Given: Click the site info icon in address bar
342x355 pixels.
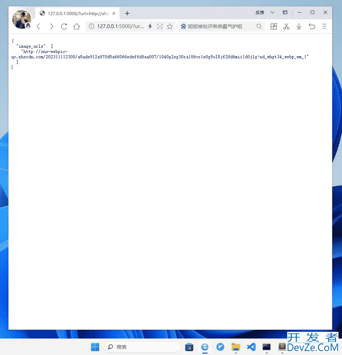Looking at the screenshot, I should (x=91, y=26).
